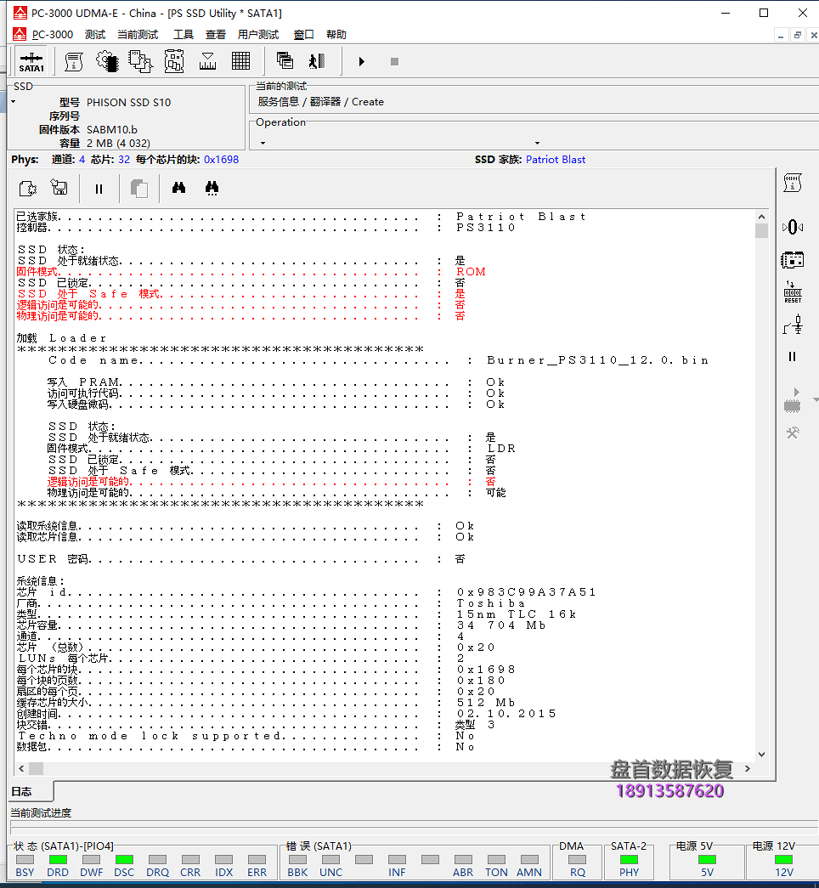This screenshot has width=819, height=888.
Task: Click the wrench and hammer tools icon
Action: tap(793, 433)
